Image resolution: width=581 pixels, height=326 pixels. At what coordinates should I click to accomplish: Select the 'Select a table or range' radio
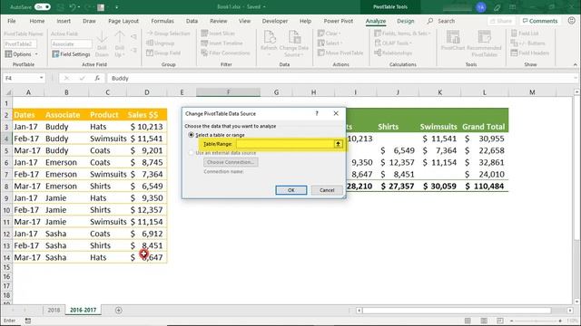click(x=192, y=135)
